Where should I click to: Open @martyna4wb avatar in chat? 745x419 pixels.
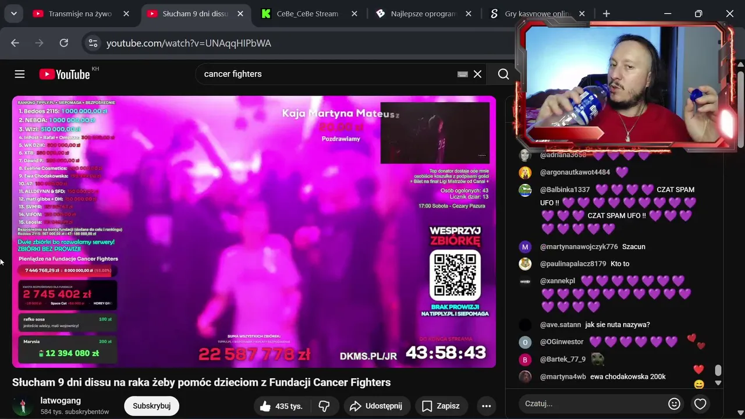525,377
